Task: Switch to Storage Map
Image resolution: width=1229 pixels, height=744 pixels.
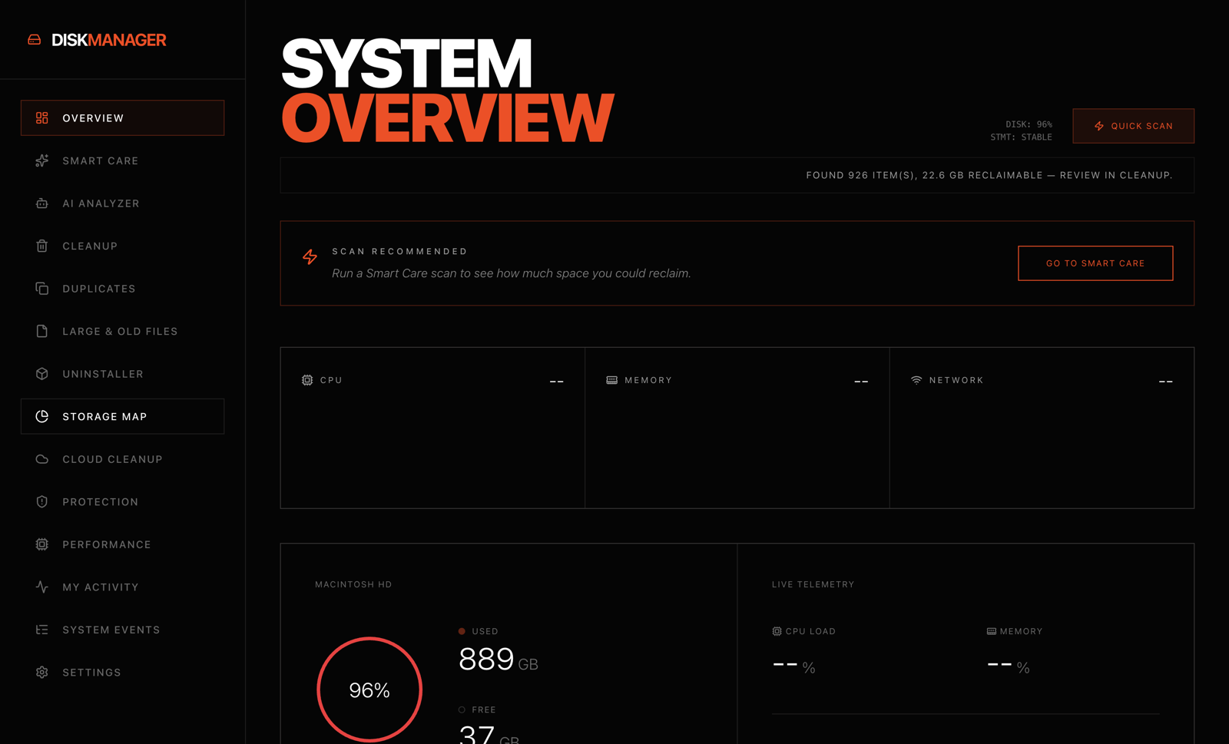Action: [x=123, y=416]
